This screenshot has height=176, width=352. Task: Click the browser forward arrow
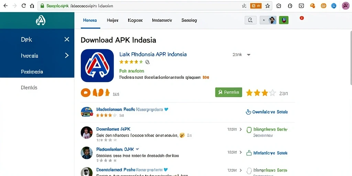tap(14, 6)
